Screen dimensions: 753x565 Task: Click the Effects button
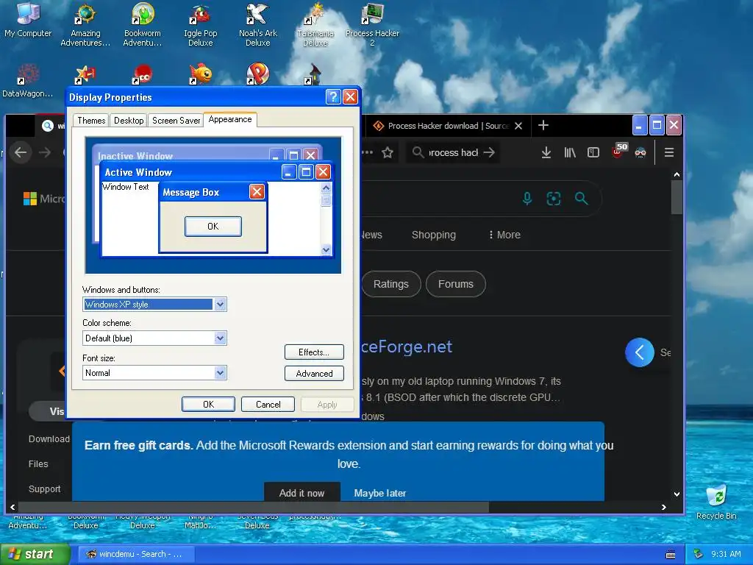[314, 352]
